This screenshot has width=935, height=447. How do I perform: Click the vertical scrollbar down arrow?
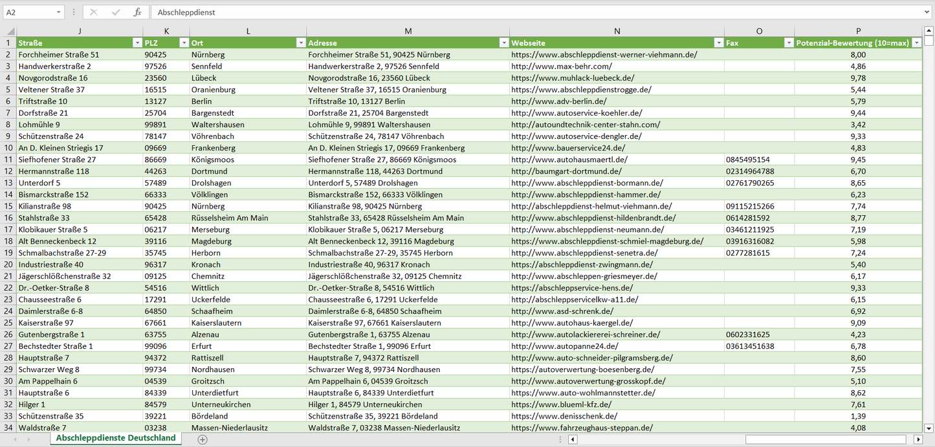(x=929, y=428)
